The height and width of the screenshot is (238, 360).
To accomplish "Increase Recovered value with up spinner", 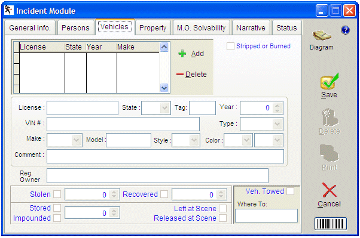I will (221, 191).
